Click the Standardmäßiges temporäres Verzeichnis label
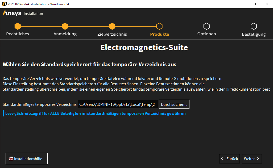273x168 pixels. (x=40, y=104)
